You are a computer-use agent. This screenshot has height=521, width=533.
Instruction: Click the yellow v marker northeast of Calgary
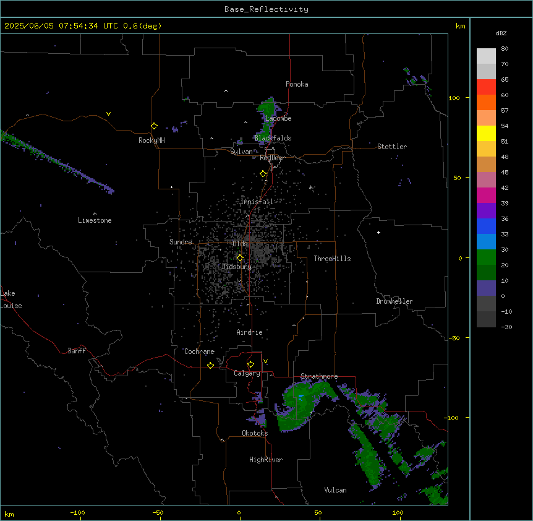(x=265, y=361)
